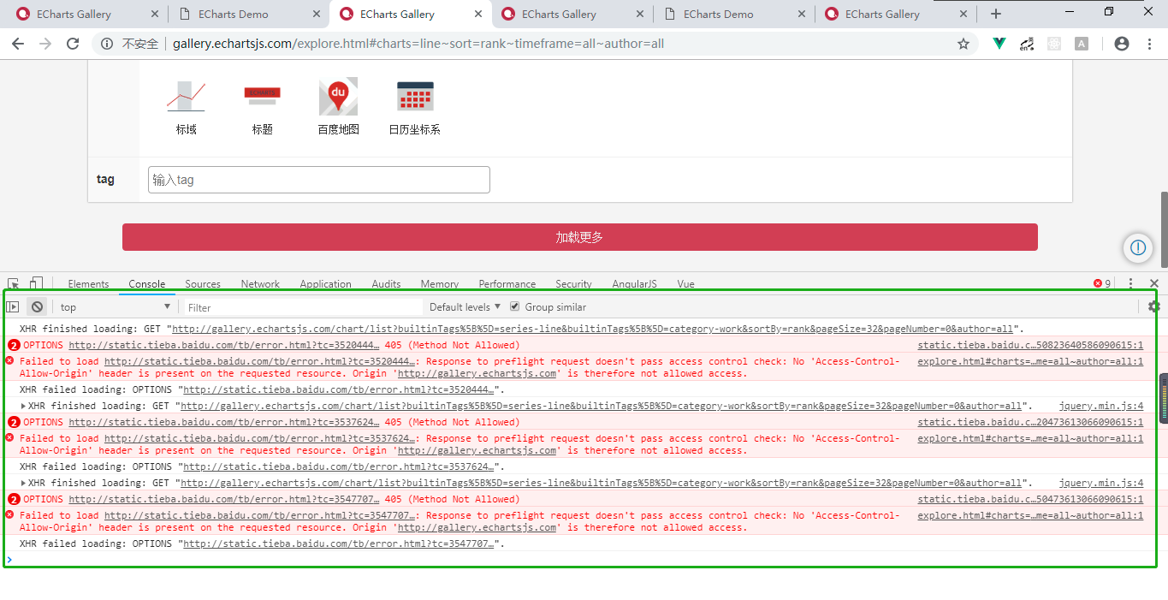The height and width of the screenshot is (600, 1168).
Task: Show the console sidebar icon
Action: pyautogui.click(x=13, y=306)
